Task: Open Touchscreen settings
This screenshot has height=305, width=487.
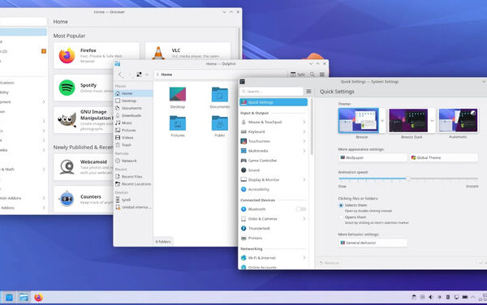Action: [x=274, y=141]
